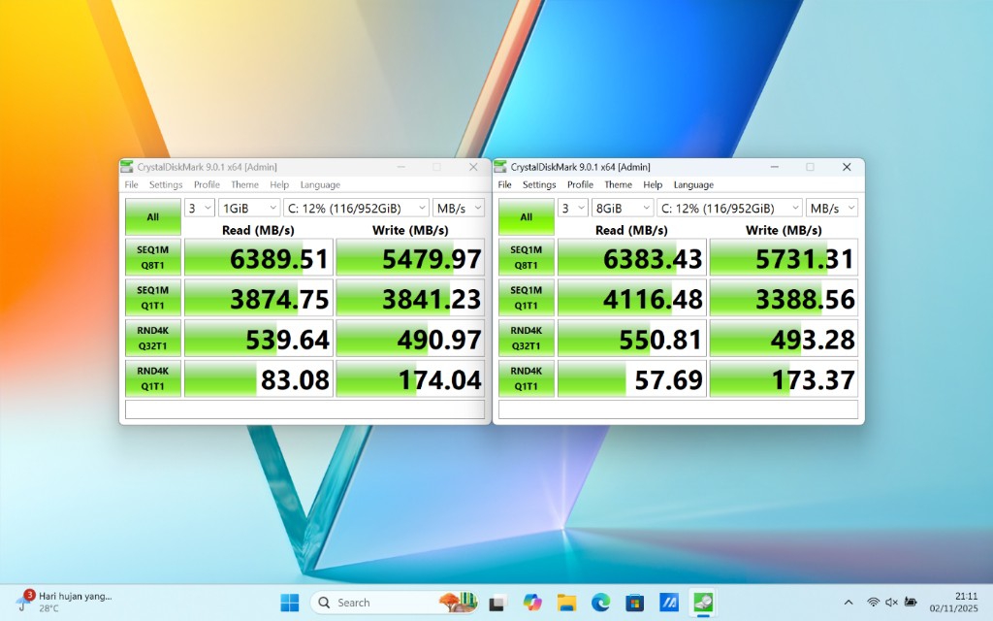This screenshot has height=621, width=993.
Task: Expand the 1GiB test size dropdown
Action: coord(249,209)
